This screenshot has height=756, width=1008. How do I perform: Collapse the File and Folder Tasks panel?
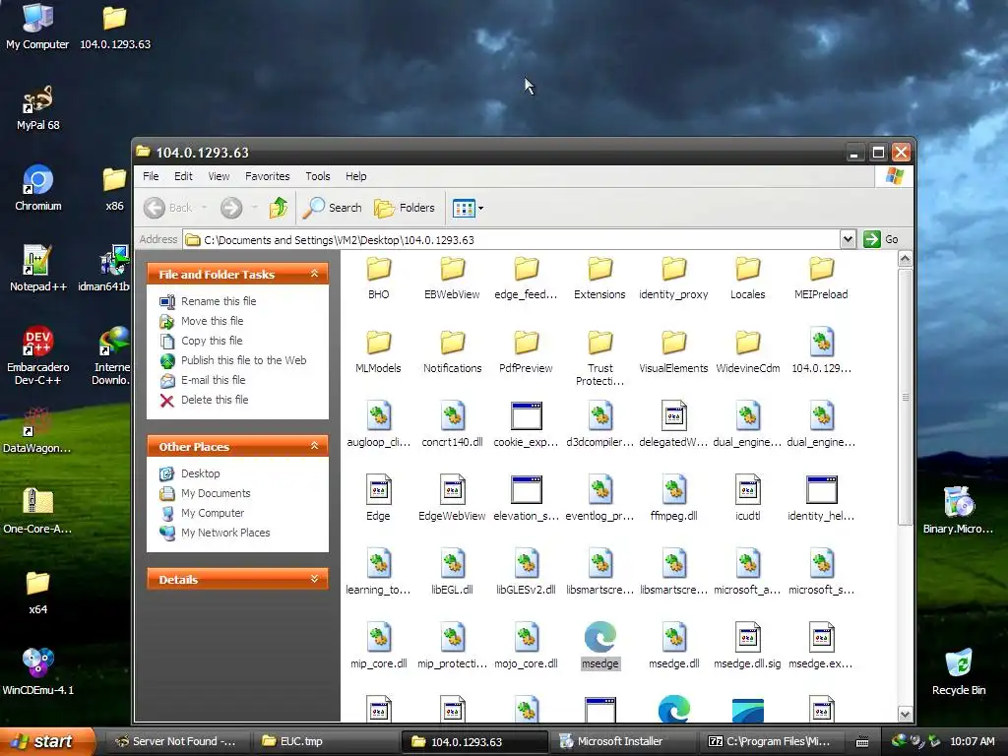pyautogui.click(x=314, y=274)
